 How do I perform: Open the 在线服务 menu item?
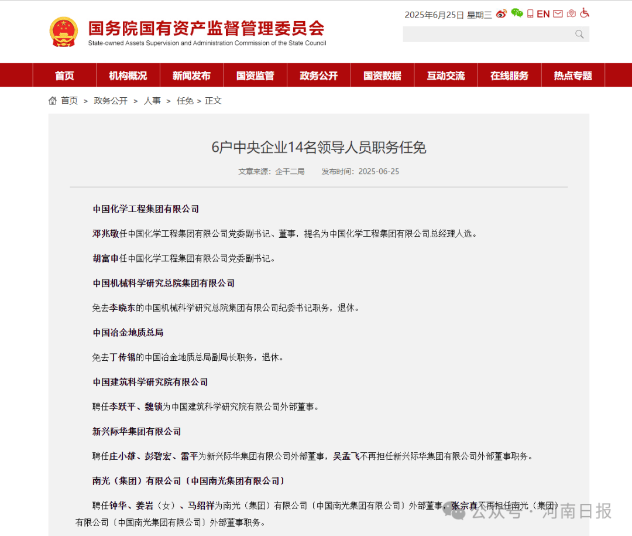pyautogui.click(x=510, y=76)
